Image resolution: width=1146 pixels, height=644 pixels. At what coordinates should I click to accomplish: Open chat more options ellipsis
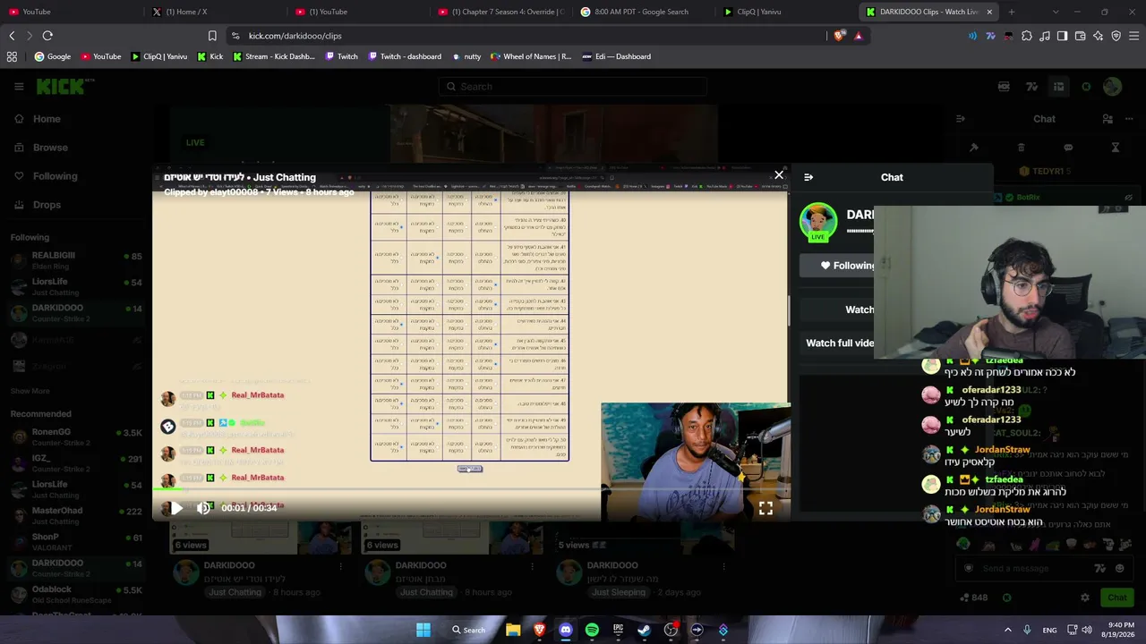click(x=1127, y=119)
